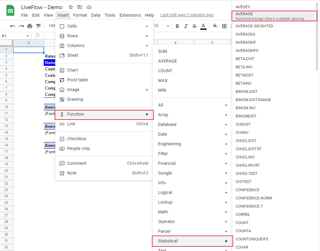Expand the Financial functions category
This screenshot has height=251, width=320.
click(192, 163)
